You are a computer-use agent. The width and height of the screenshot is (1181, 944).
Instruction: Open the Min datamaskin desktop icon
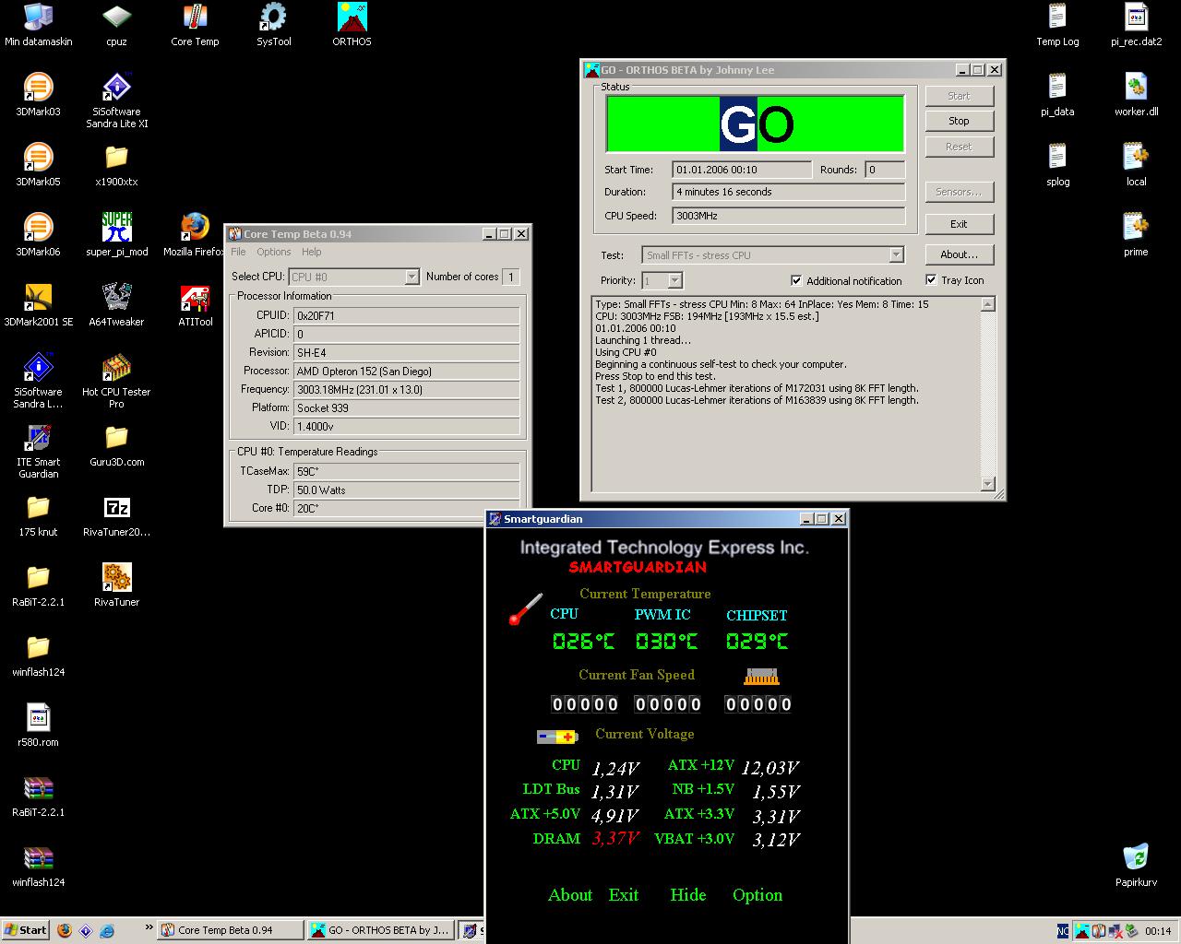coord(38,25)
